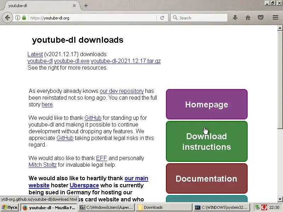The image size is (283, 212).
Task: Open the Firefox hamburger menu
Action: [276, 18]
